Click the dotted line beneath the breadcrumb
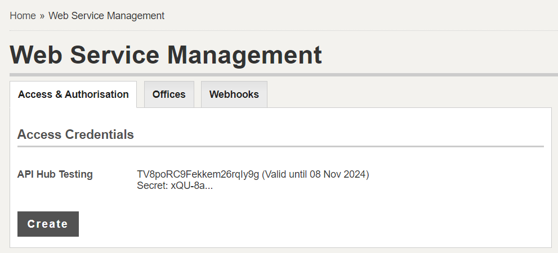Image resolution: width=558 pixels, height=253 pixels. pyautogui.click(x=284, y=30)
